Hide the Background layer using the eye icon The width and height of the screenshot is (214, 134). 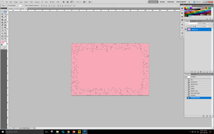pos(186,30)
